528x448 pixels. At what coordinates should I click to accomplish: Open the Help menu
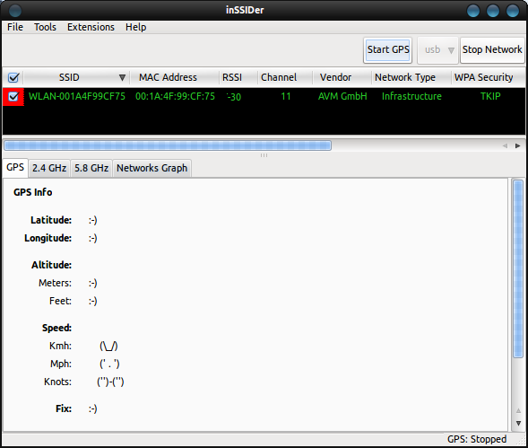(135, 27)
